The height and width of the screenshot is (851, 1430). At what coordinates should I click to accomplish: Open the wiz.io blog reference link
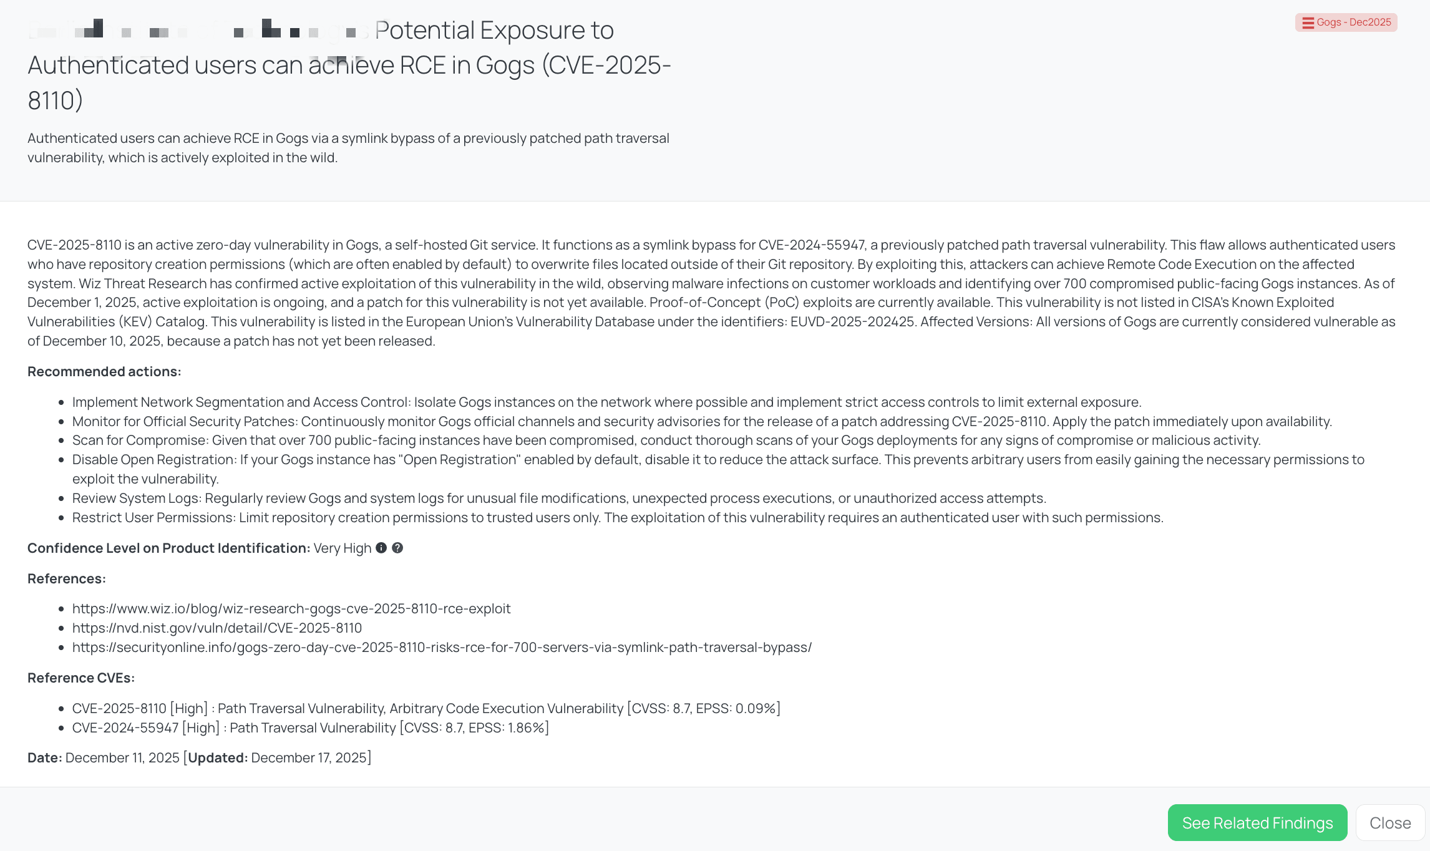point(291,608)
